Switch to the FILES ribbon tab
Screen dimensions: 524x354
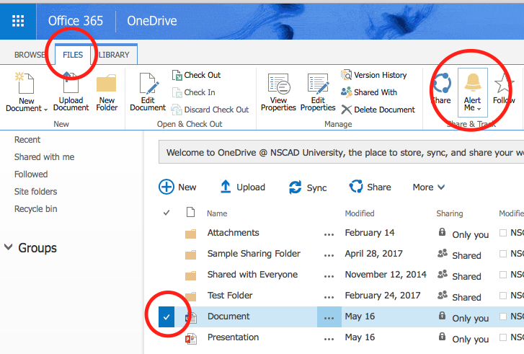click(x=73, y=55)
